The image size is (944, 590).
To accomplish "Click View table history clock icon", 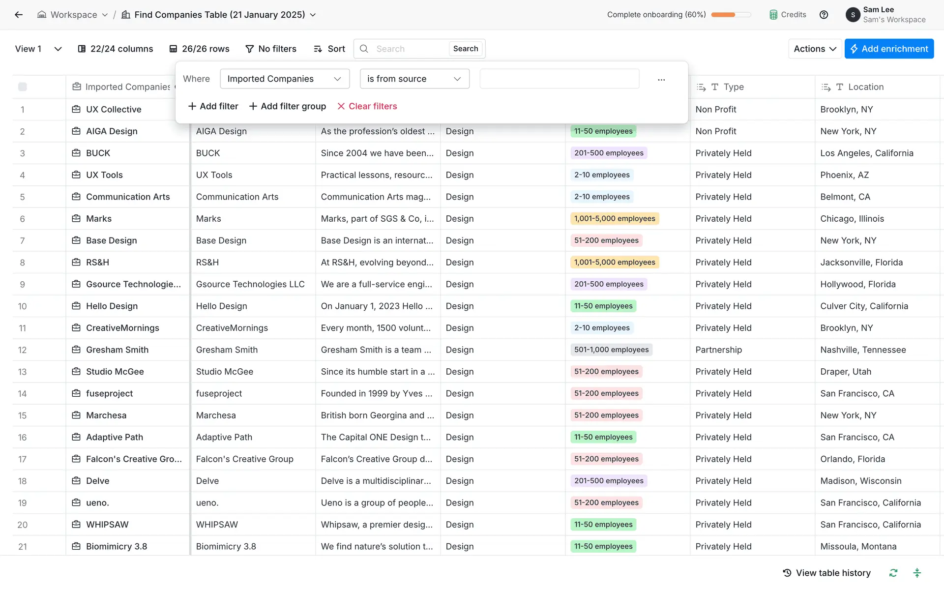I will 787,573.
